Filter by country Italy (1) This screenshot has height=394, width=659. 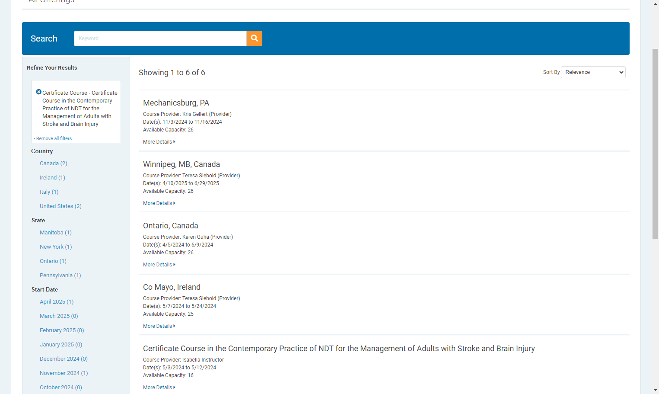[x=49, y=192]
